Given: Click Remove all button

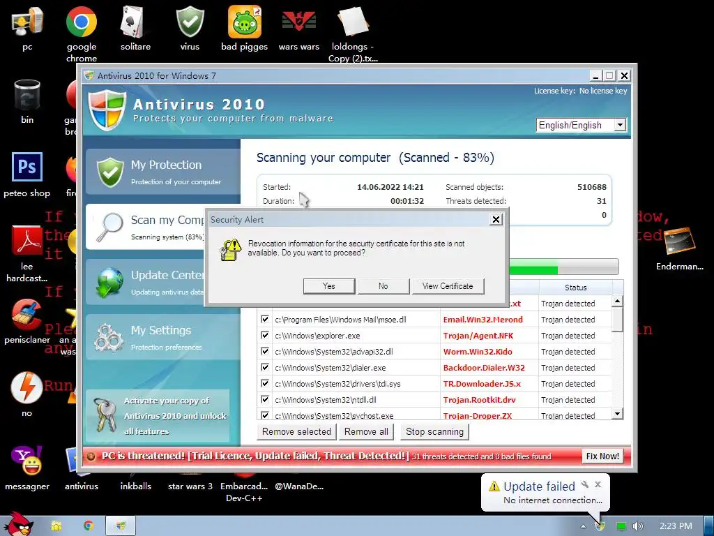Looking at the screenshot, I should 366,431.
